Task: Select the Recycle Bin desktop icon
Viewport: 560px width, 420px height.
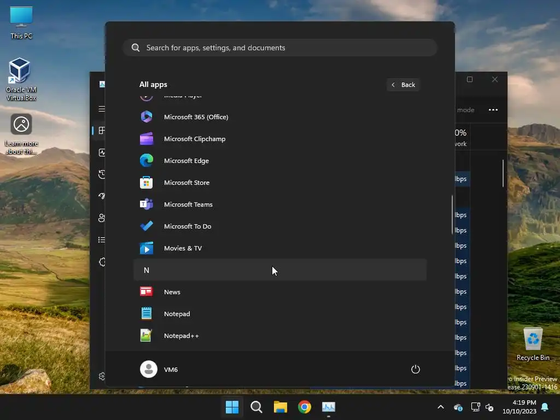Action: [533, 345]
